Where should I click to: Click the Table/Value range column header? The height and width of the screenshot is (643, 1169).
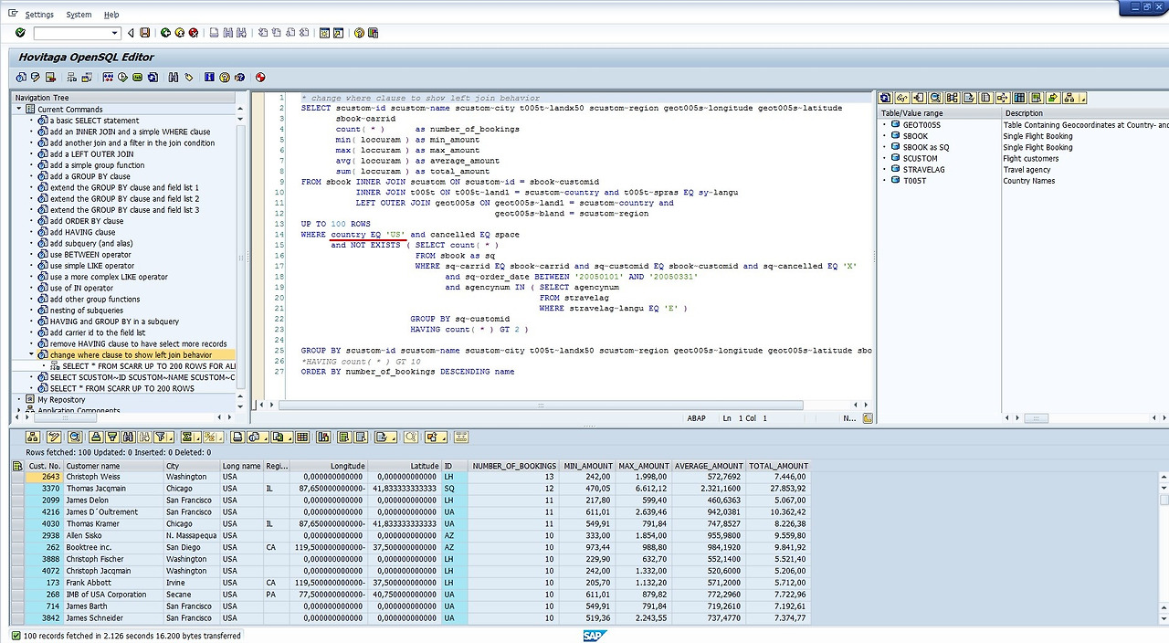(x=939, y=113)
